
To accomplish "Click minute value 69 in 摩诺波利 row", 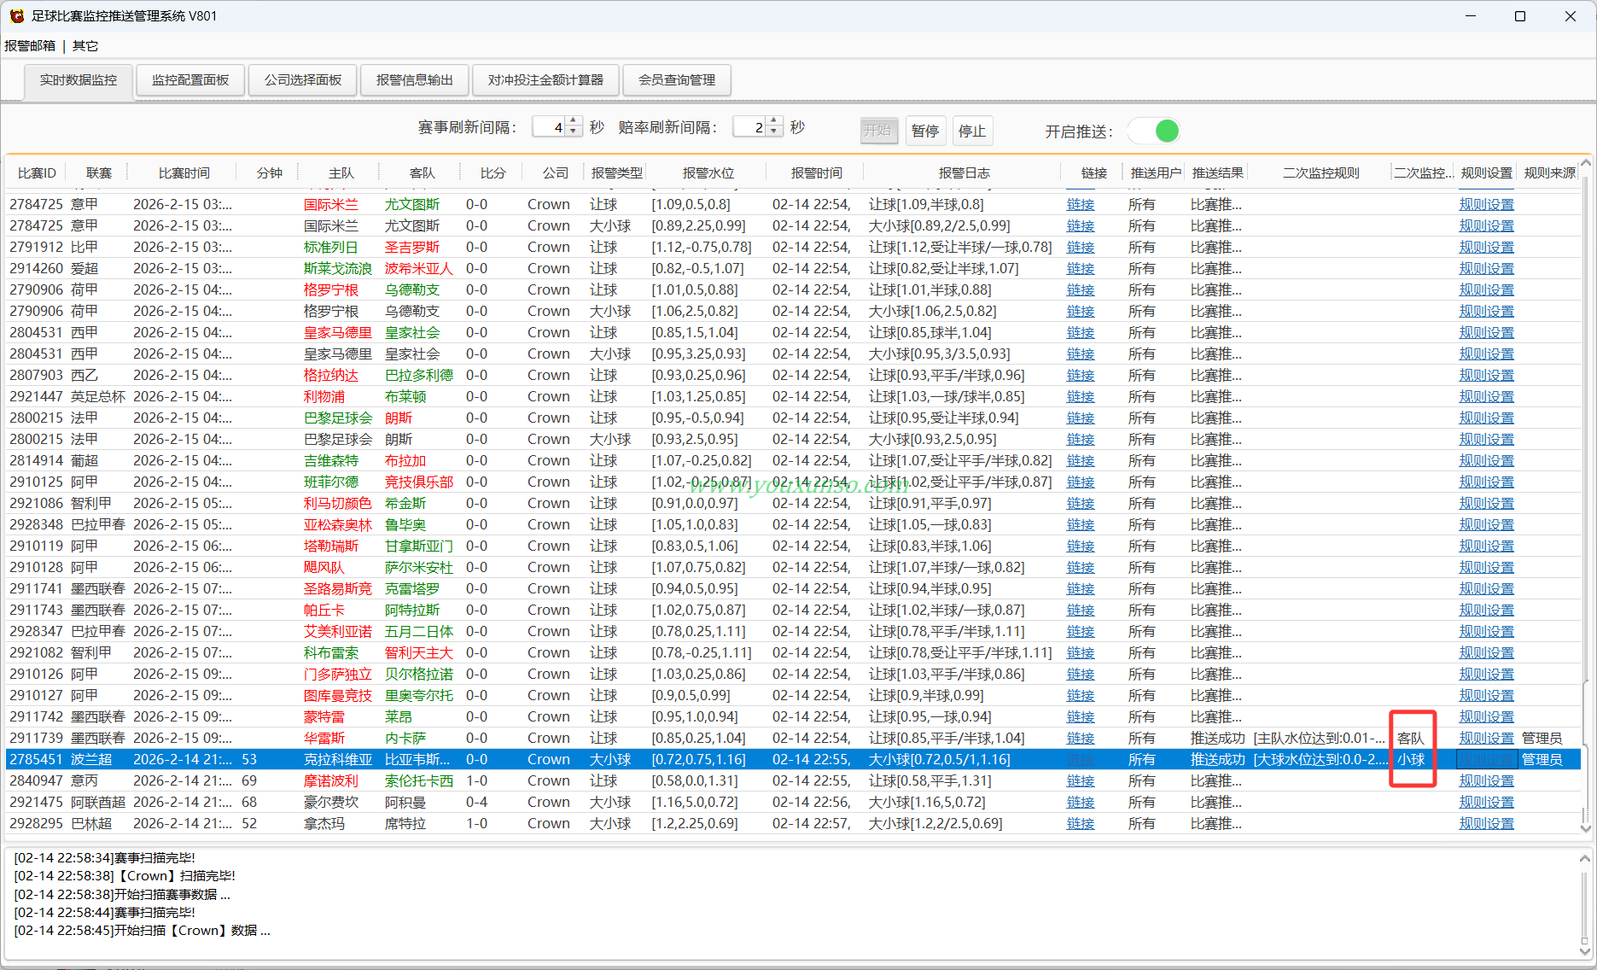I will point(249,781).
